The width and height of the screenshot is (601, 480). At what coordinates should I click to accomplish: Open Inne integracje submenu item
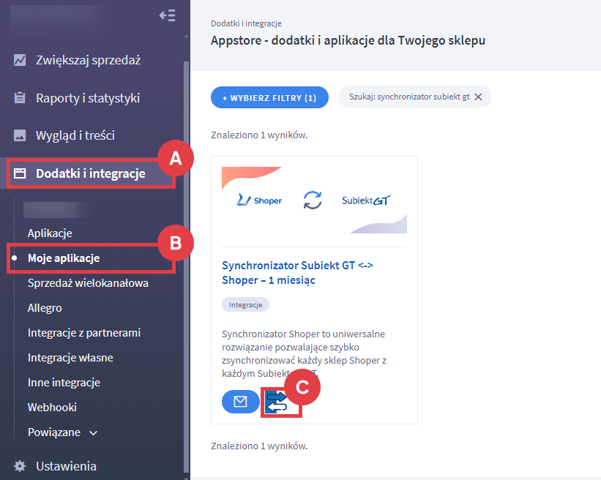click(x=64, y=382)
